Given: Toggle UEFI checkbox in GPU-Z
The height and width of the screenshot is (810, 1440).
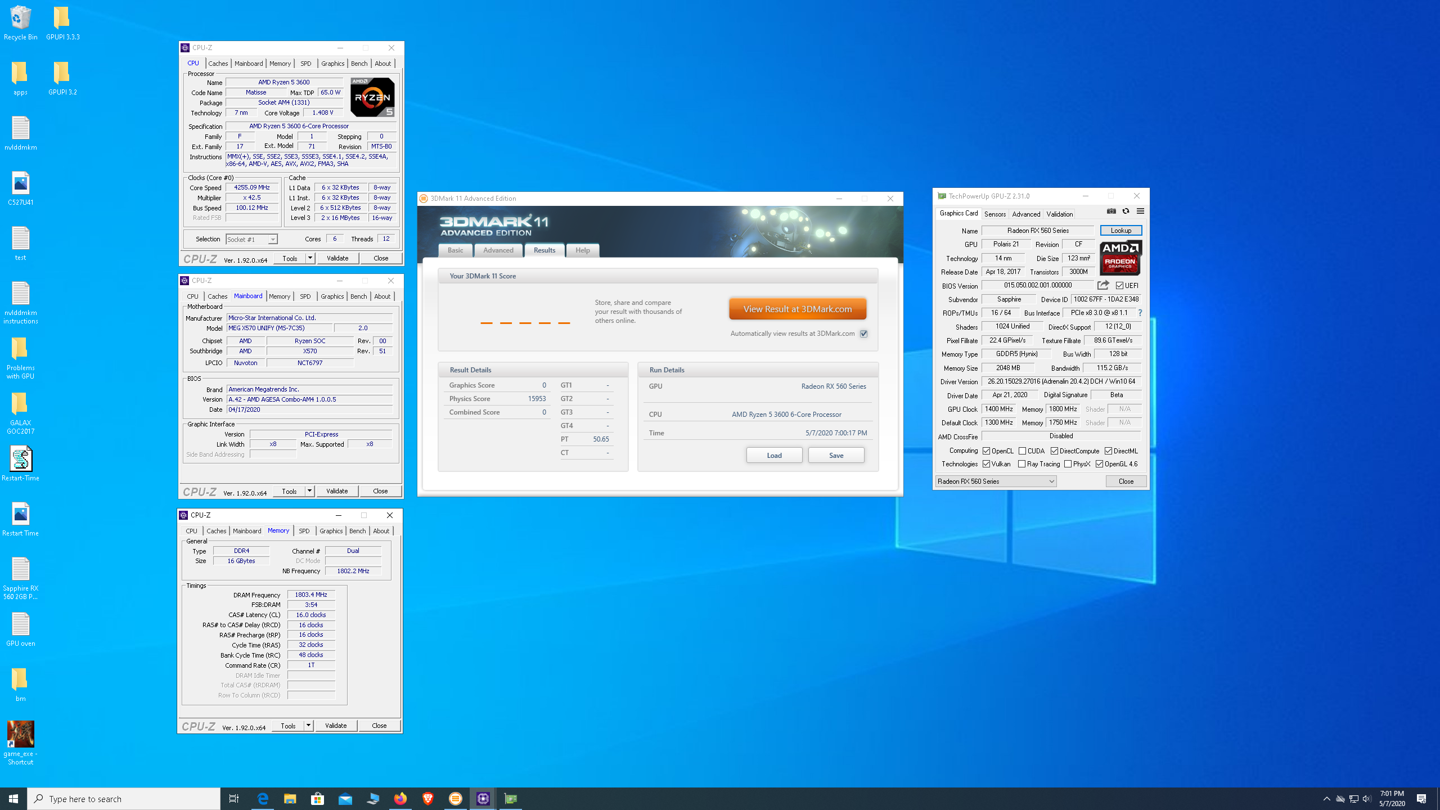Looking at the screenshot, I should [x=1120, y=285].
